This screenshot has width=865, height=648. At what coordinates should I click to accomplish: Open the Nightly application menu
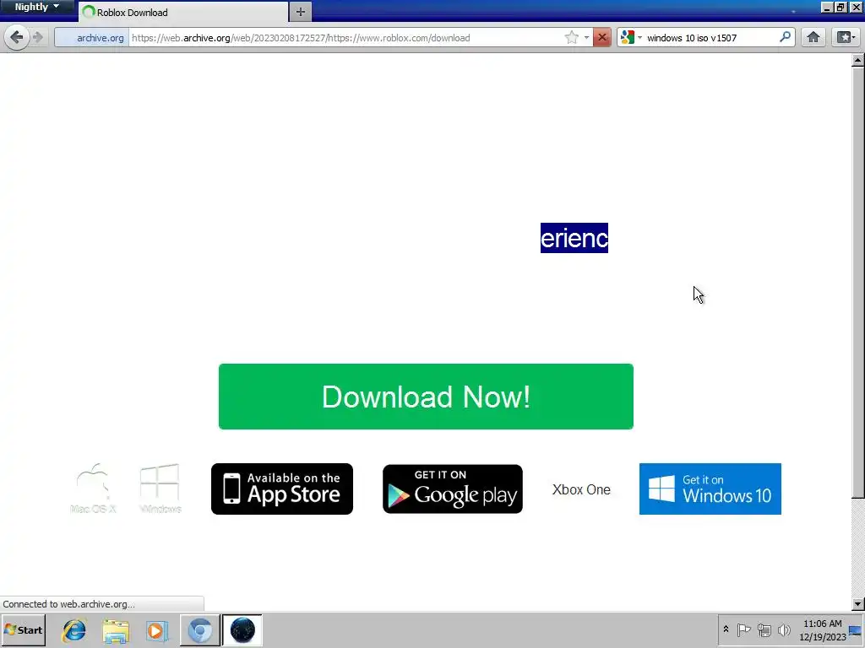36,7
